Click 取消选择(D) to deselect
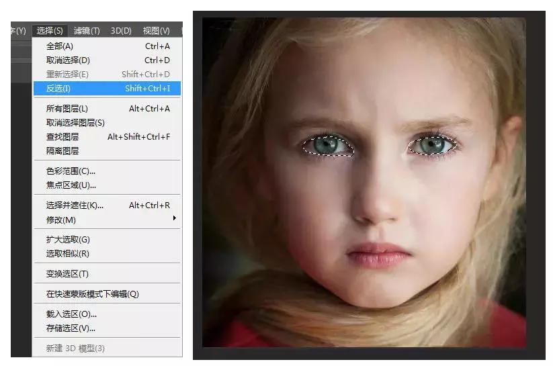The image size is (553, 366). pyautogui.click(x=108, y=60)
